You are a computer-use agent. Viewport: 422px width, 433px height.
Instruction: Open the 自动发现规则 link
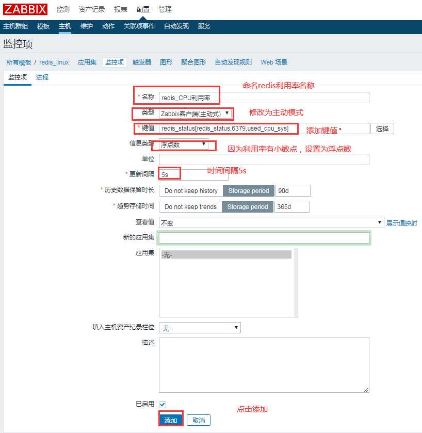click(233, 62)
